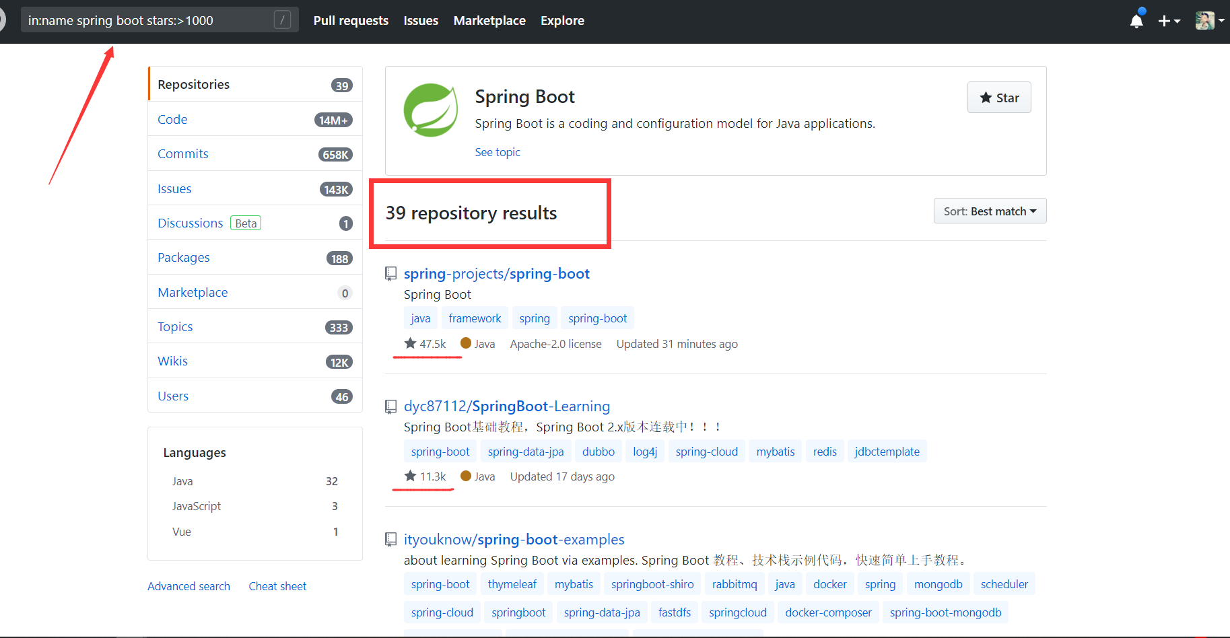Select Issues filter in the sidebar
Viewport: 1230px width, 638px height.
[x=255, y=188]
